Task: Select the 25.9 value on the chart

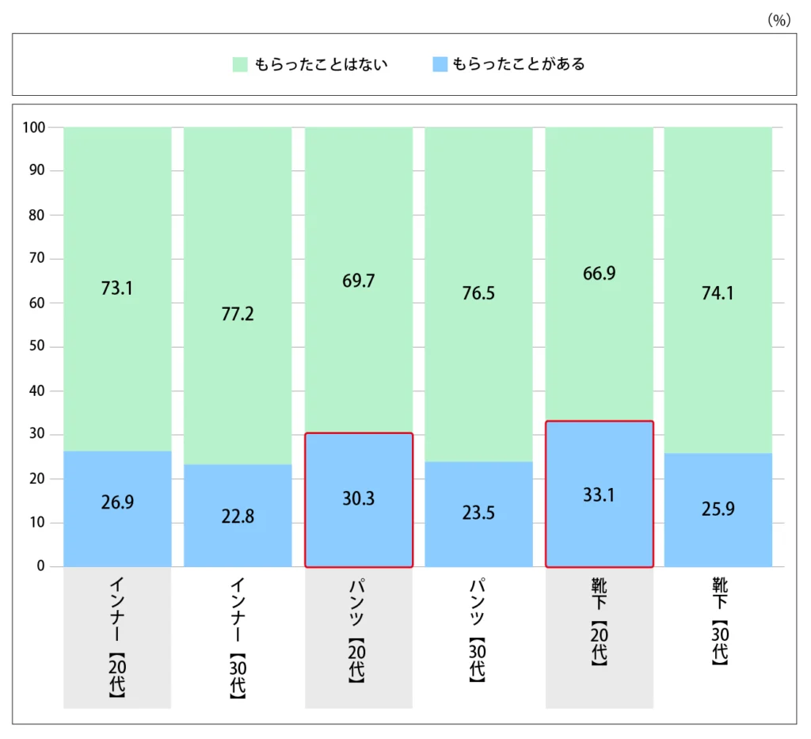Action: pyautogui.click(x=718, y=509)
